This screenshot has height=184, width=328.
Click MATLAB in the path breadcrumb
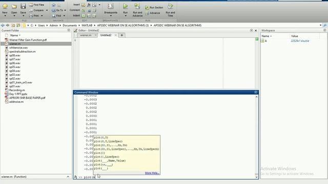pyautogui.click(x=87, y=25)
